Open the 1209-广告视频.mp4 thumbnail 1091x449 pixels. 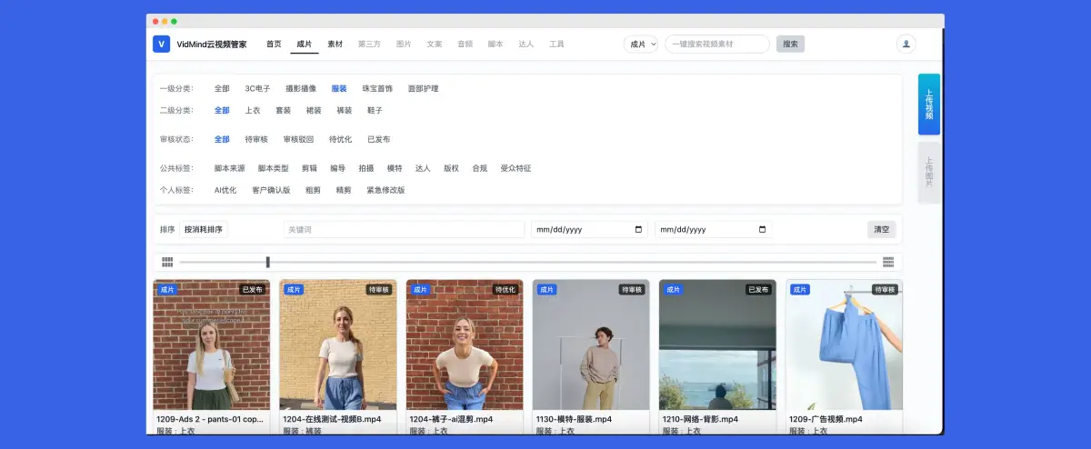click(845, 345)
